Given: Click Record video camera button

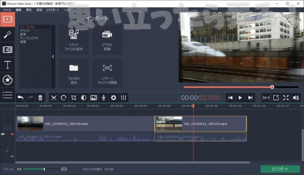Looking at the screenshot, I should tap(107, 40).
